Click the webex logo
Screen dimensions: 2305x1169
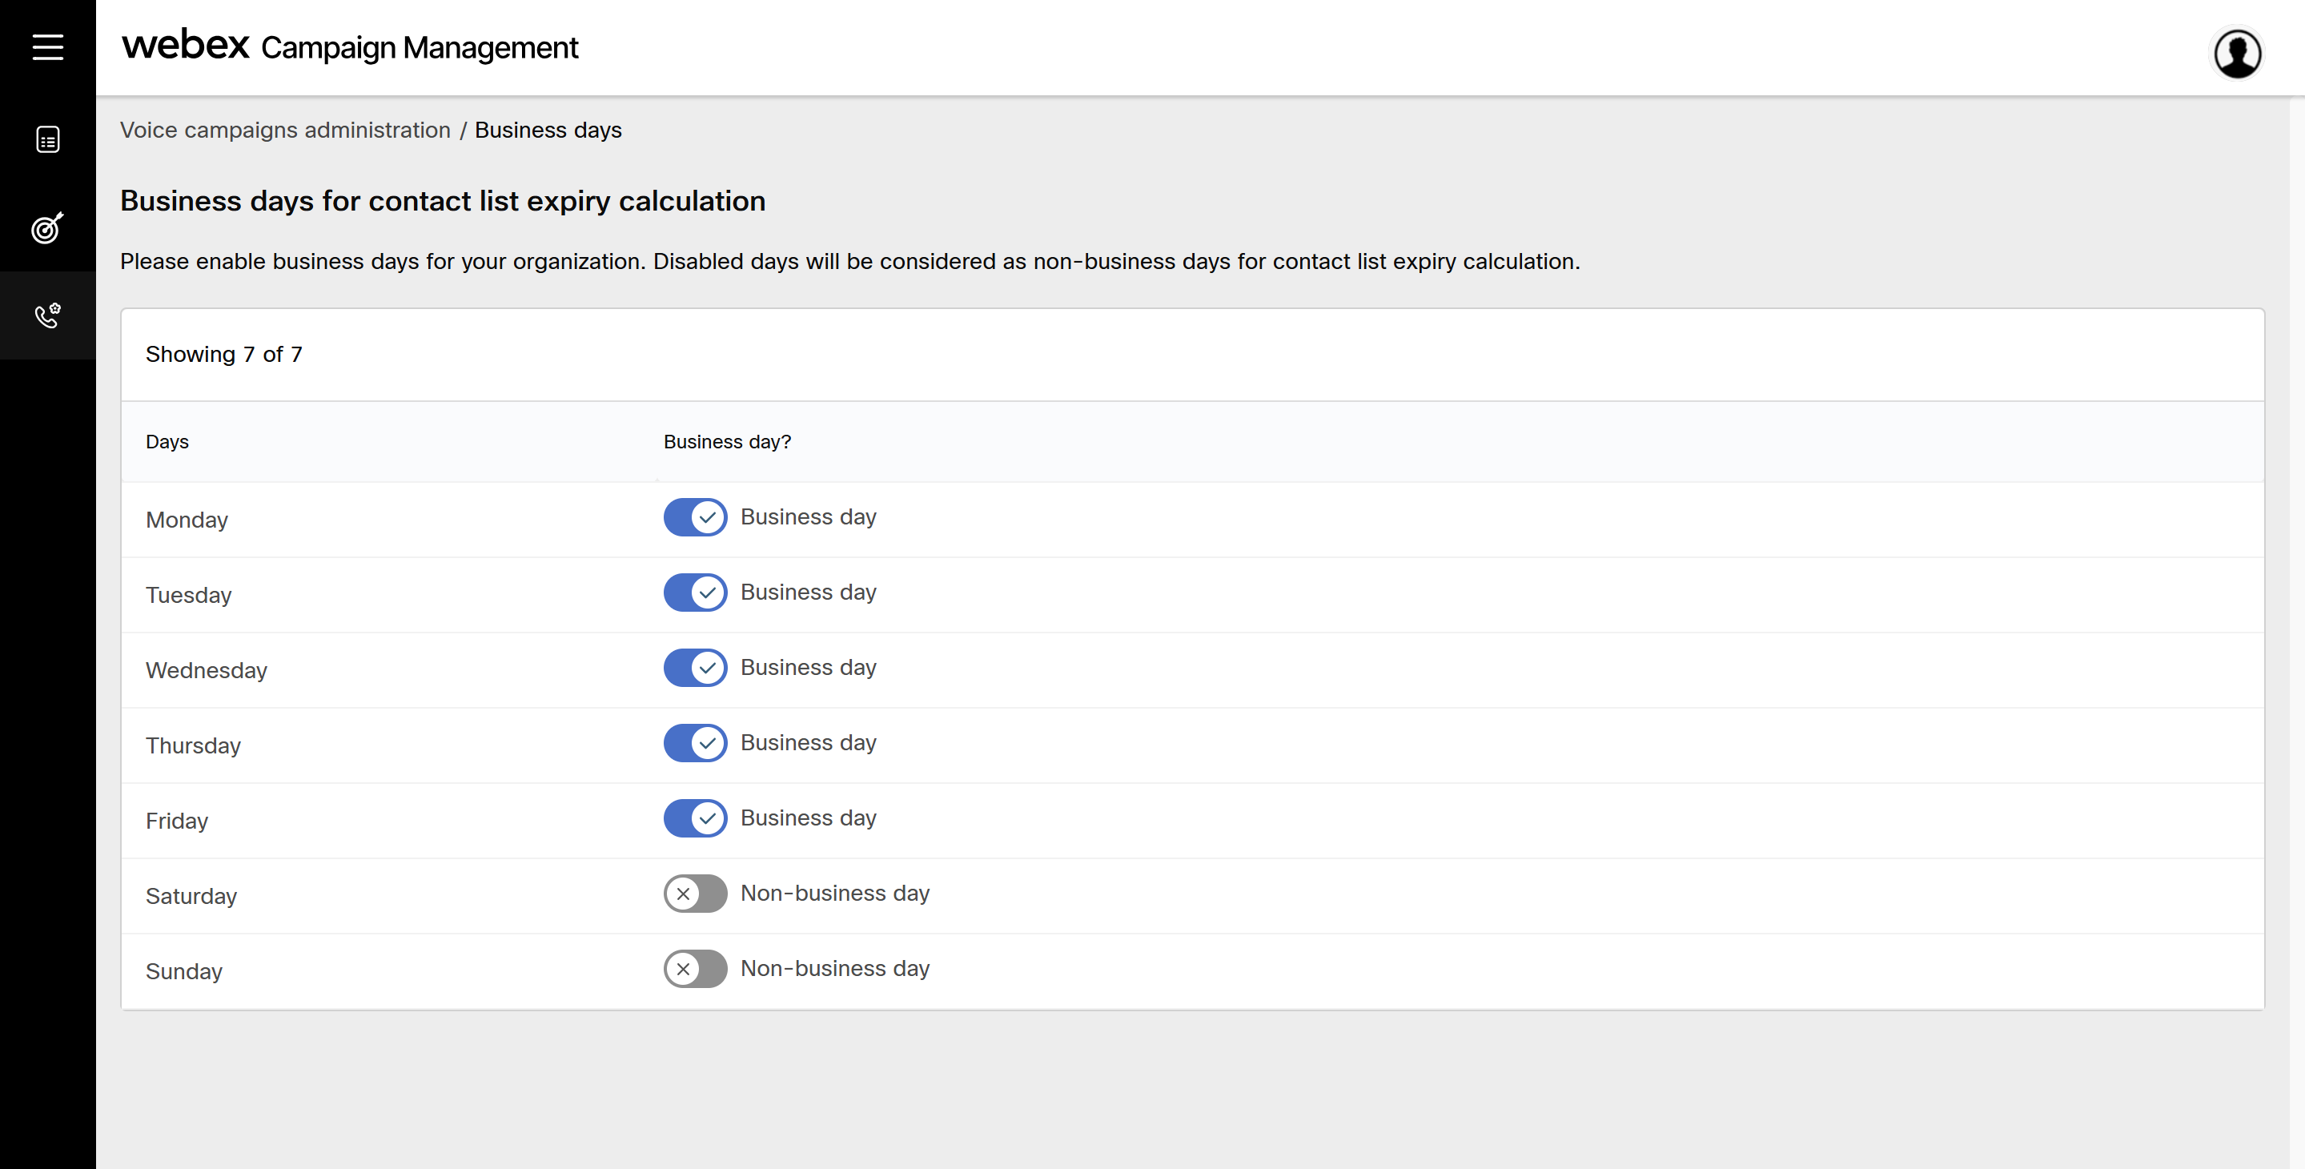(185, 45)
